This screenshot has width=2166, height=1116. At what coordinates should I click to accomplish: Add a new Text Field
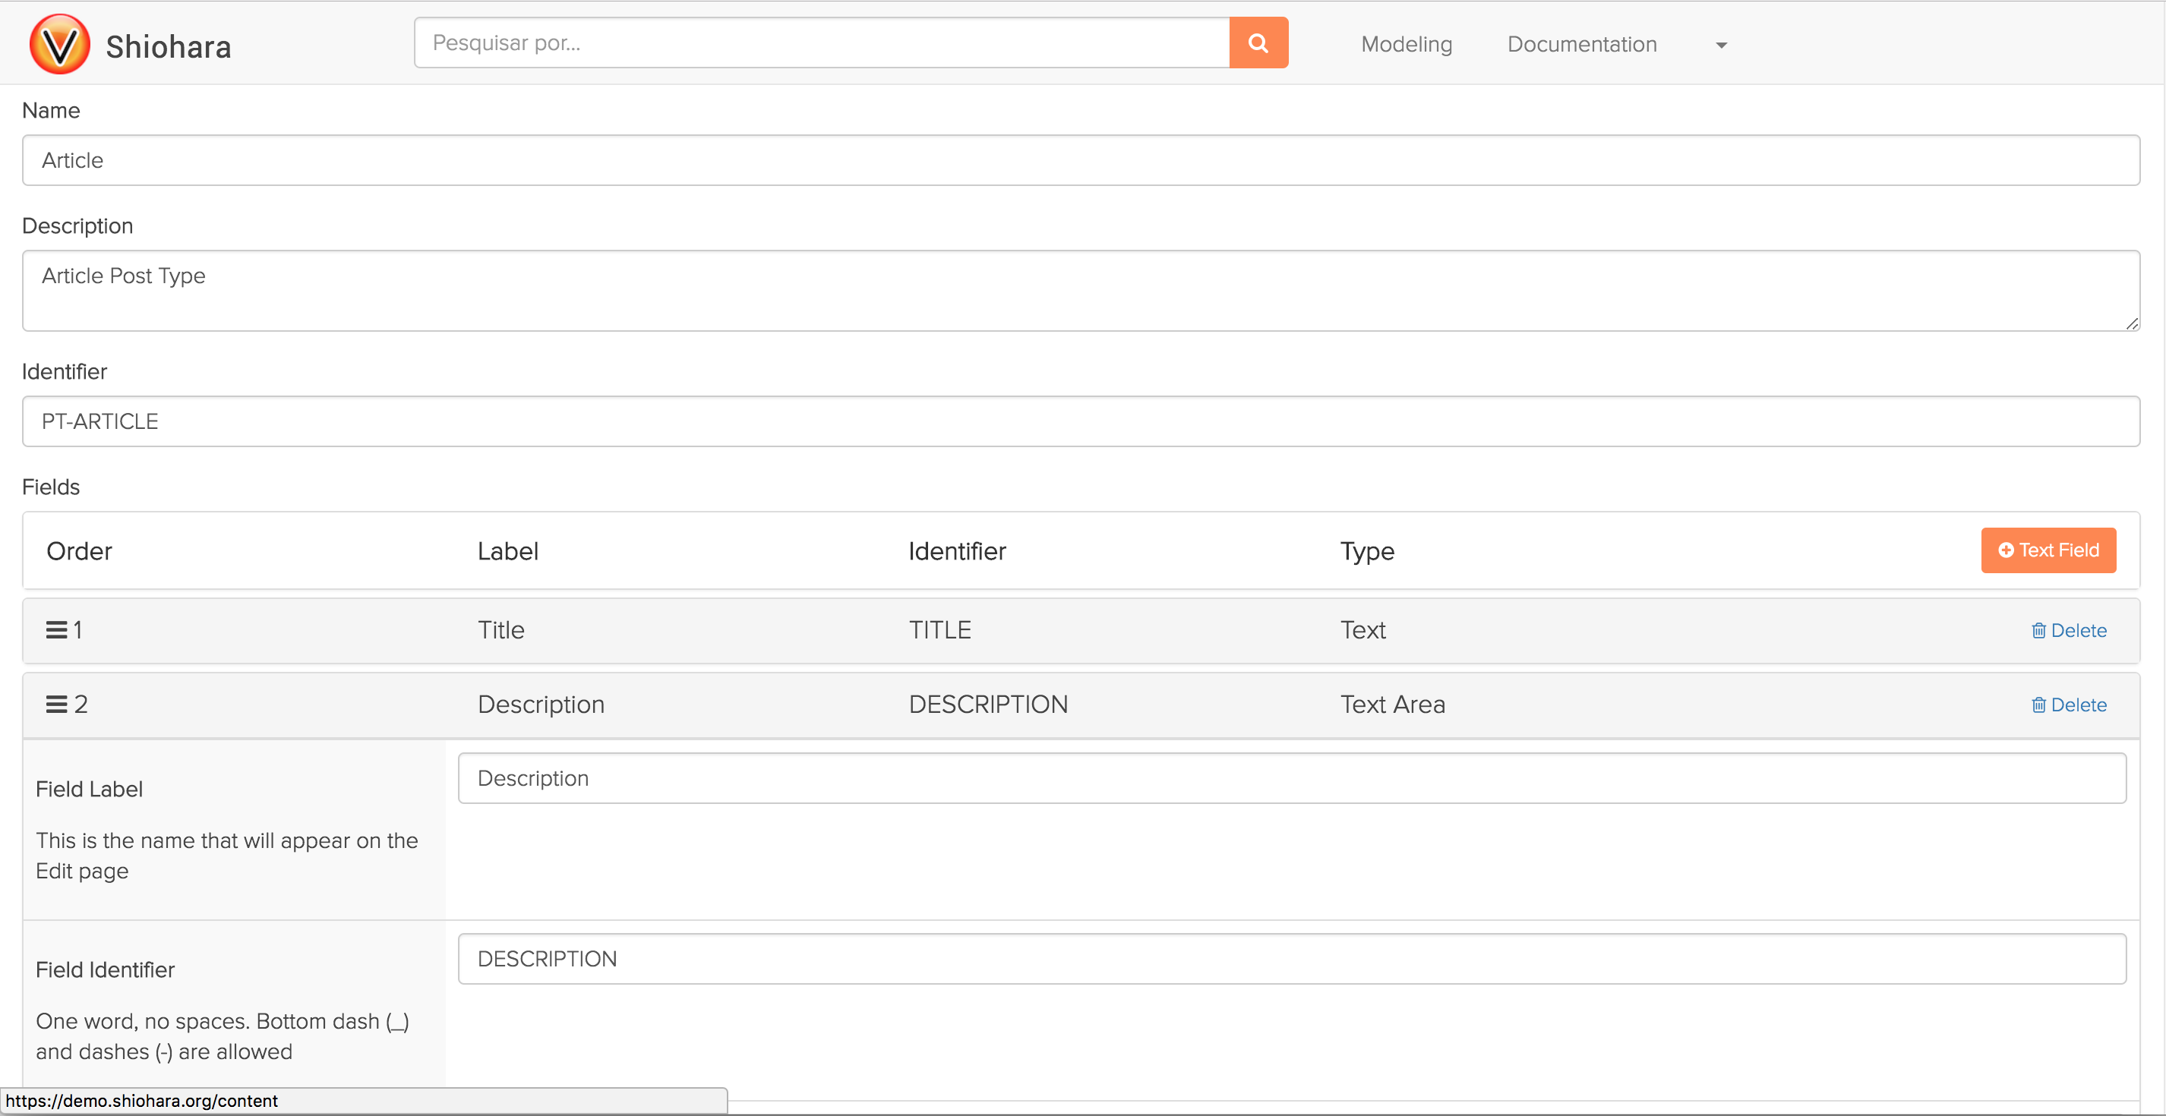[2048, 550]
